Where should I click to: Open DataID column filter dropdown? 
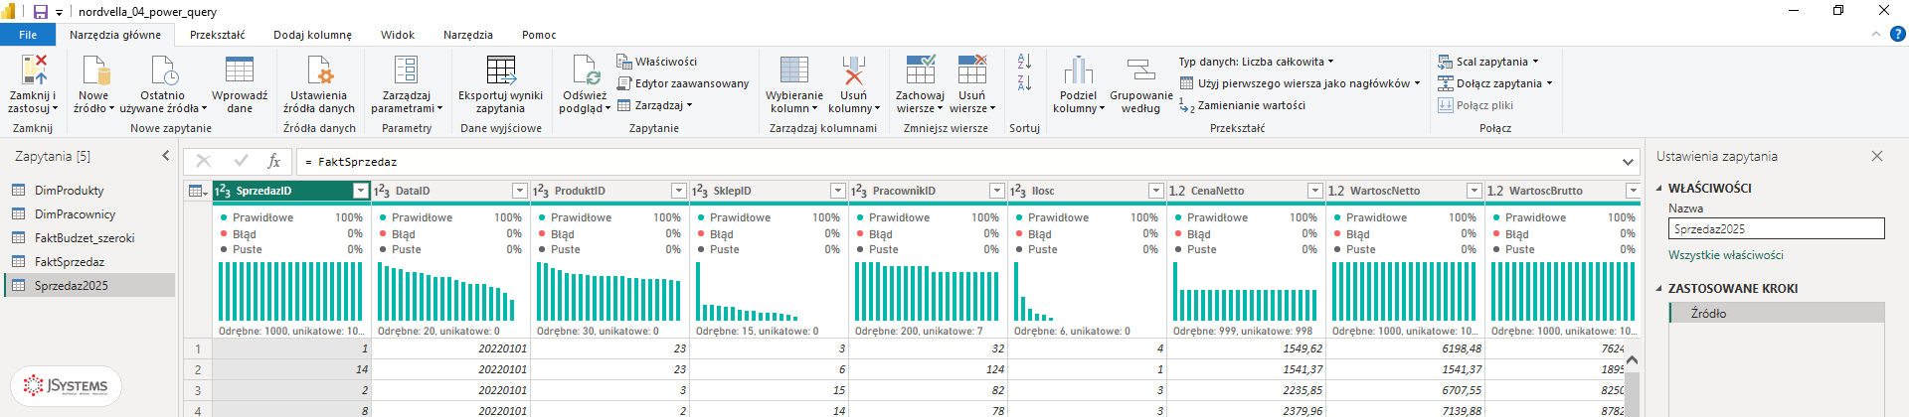519,191
